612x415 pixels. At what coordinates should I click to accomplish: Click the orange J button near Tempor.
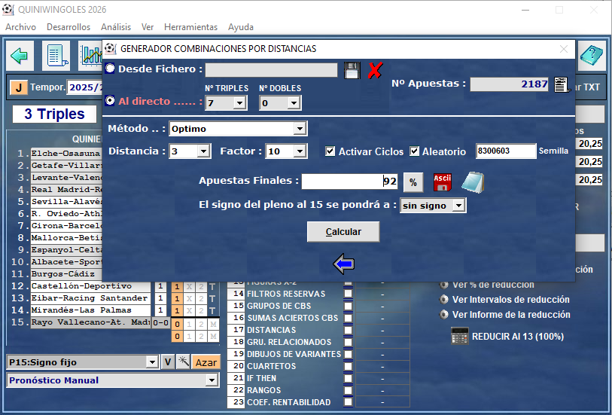[x=18, y=87]
